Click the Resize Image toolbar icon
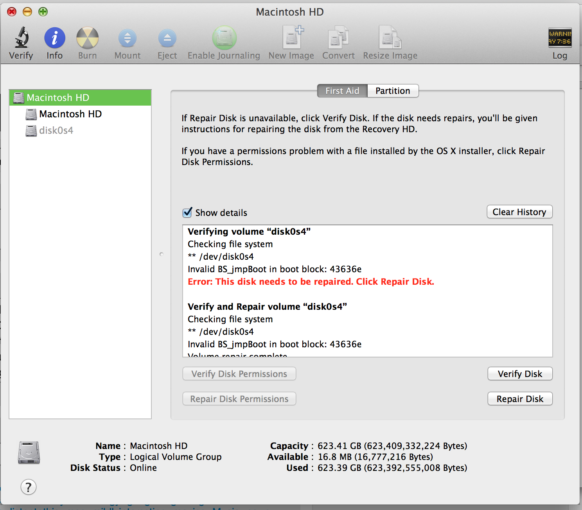 coord(390,38)
